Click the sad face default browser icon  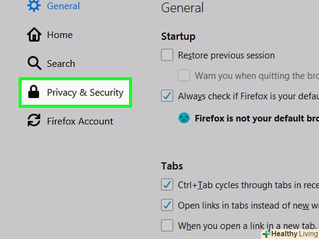click(x=184, y=118)
